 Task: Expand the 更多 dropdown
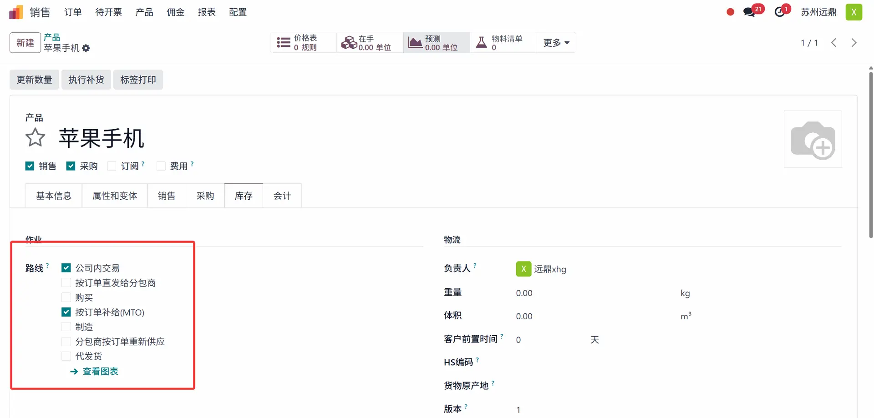point(556,43)
